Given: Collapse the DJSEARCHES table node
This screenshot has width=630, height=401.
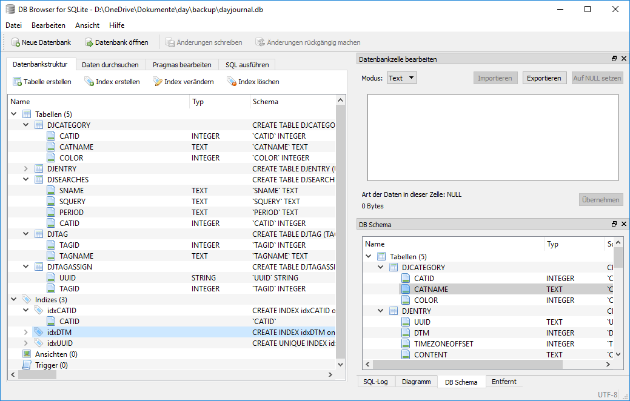Looking at the screenshot, I should coord(25,179).
